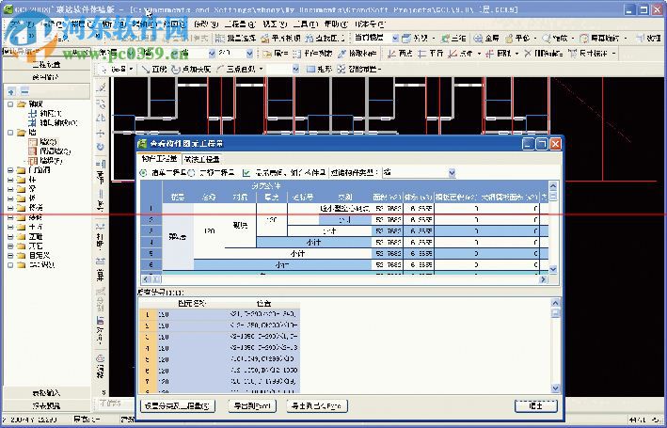
Task: Select the 清单工程量 radio button
Action: (144, 173)
